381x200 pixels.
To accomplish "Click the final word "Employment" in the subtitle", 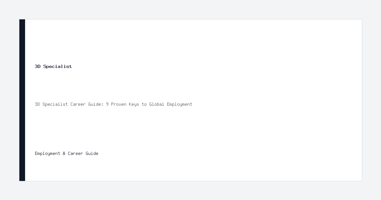I will coord(180,104).
